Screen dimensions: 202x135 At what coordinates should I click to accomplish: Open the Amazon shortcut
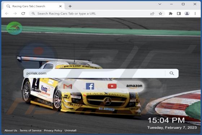[134, 86]
